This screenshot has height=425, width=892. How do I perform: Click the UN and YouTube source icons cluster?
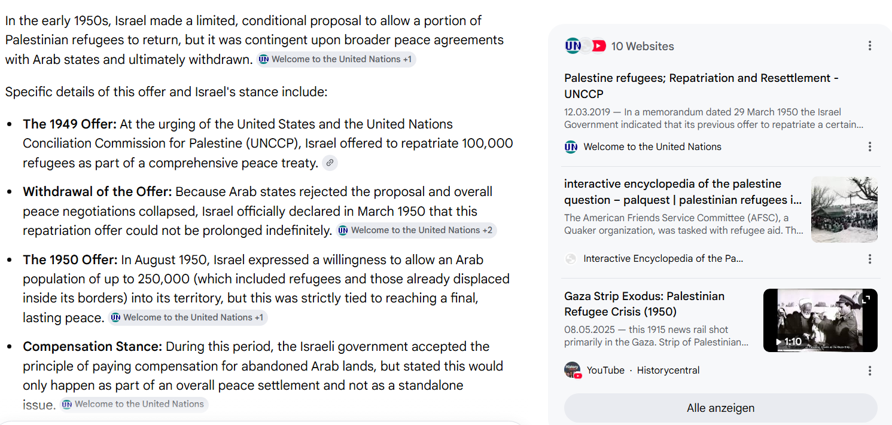586,46
